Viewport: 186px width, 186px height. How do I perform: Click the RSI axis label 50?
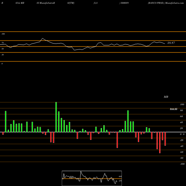pos(3,49)
